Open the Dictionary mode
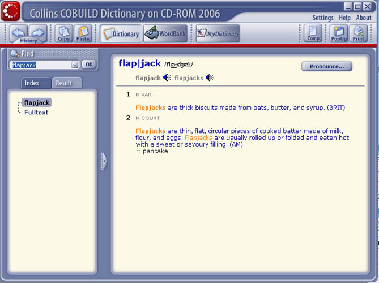 (x=121, y=33)
